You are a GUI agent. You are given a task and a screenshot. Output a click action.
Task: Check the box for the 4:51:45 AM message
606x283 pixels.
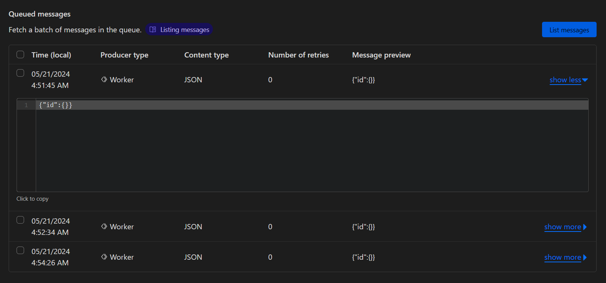(x=20, y=73)
